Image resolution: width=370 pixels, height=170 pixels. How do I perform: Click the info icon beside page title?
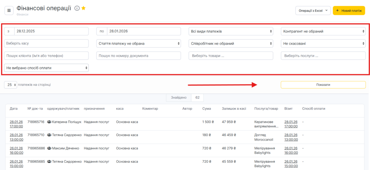point(77,8)
